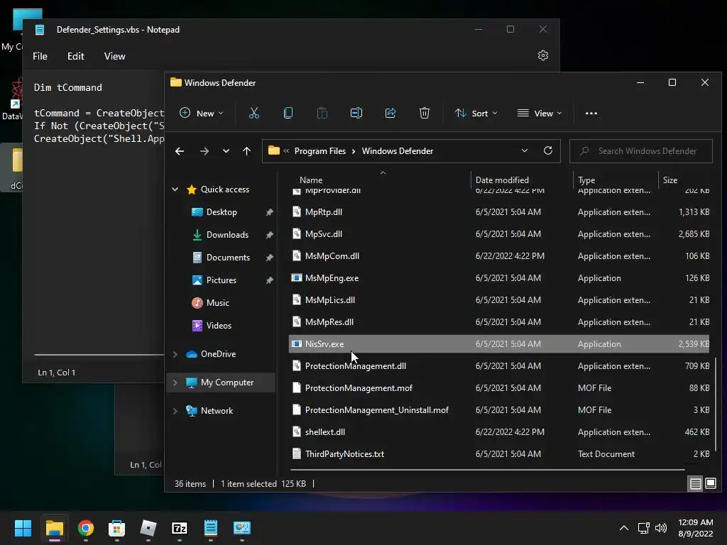Image resolution: width=727 pixels, height=545 pixels.
Task: Select the NisSrv.exe file
Action: (499, 344)
